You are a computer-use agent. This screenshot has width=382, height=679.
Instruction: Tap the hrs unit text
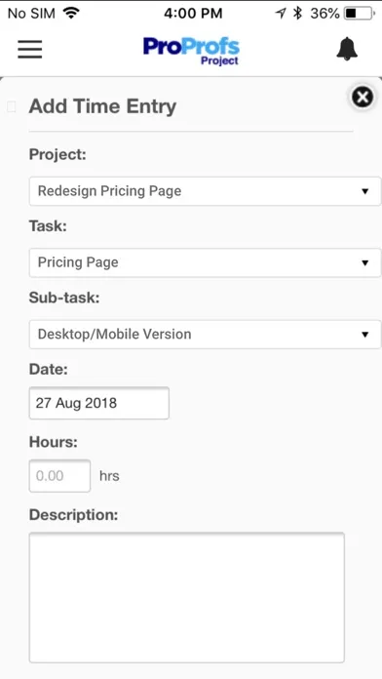coord(109,476)
